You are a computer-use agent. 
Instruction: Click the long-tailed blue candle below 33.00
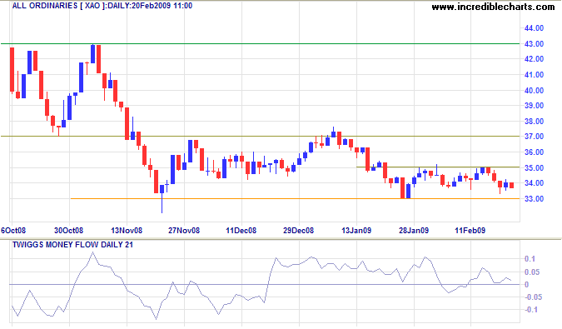[x=162, y=198]
